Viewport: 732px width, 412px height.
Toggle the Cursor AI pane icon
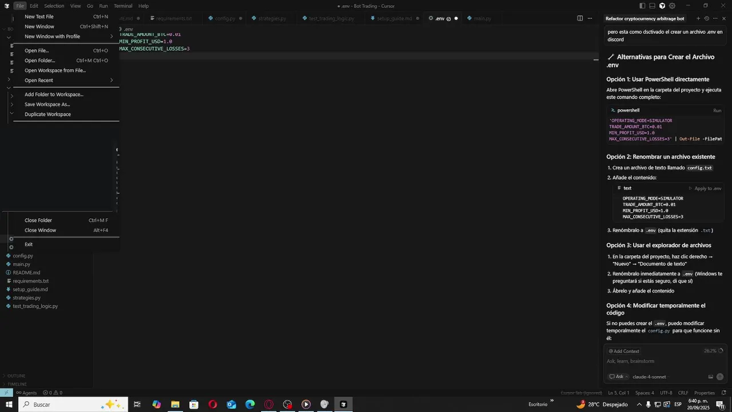point(662,6)
